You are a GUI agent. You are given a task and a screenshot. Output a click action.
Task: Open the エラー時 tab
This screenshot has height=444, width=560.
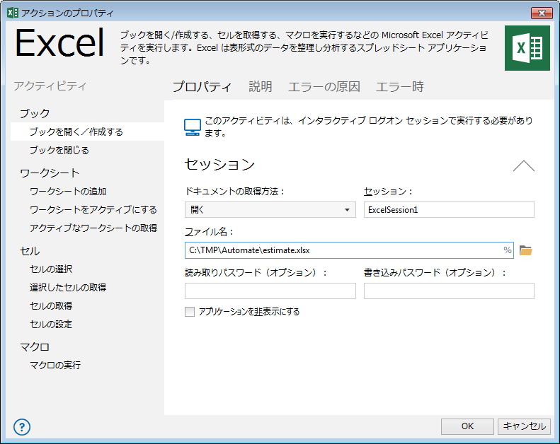pos(399,87)
